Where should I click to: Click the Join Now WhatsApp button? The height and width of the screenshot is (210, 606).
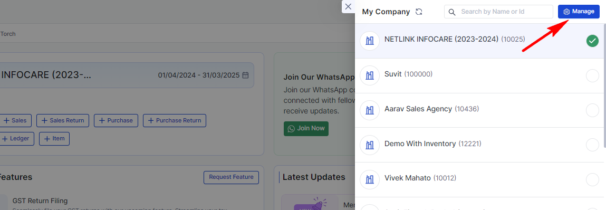[x=306, y=128]
